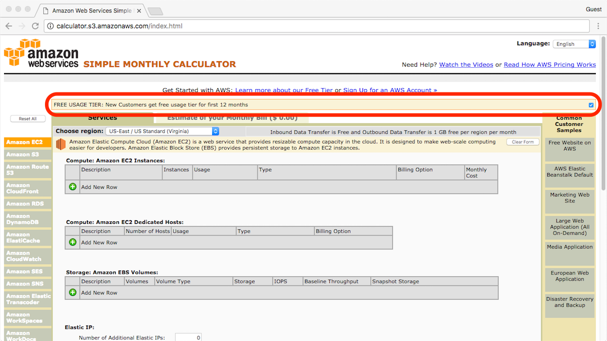Click the orange EC2 service icon
Screen dimensions: 607x341
click(x=61, y=145)
